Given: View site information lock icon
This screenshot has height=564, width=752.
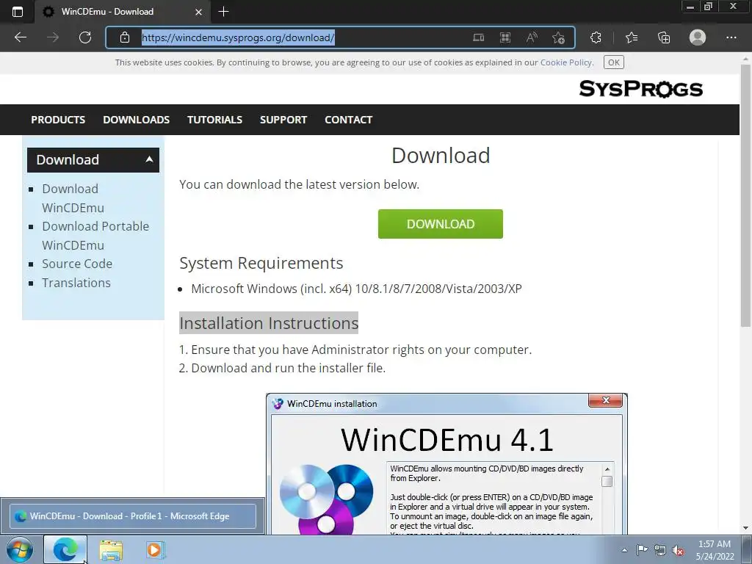Looking at the screenshot, I should pyautogui.click(x=125, y=37).
